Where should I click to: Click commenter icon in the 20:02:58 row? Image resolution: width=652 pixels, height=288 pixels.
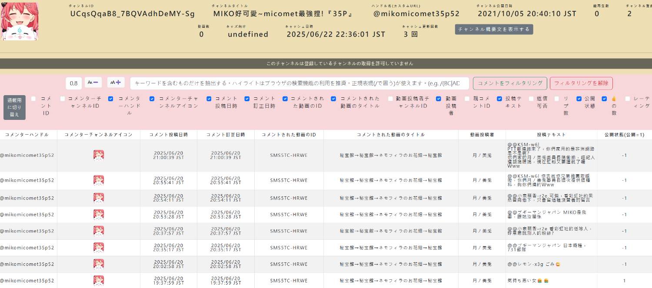click(99, 264)
